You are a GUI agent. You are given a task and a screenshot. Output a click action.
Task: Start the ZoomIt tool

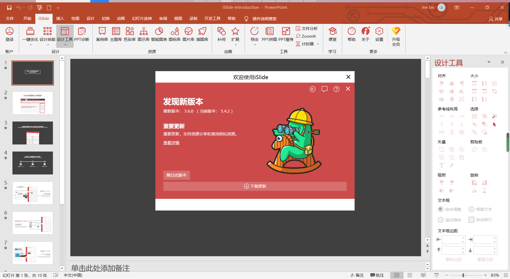[x=306, y=36]
